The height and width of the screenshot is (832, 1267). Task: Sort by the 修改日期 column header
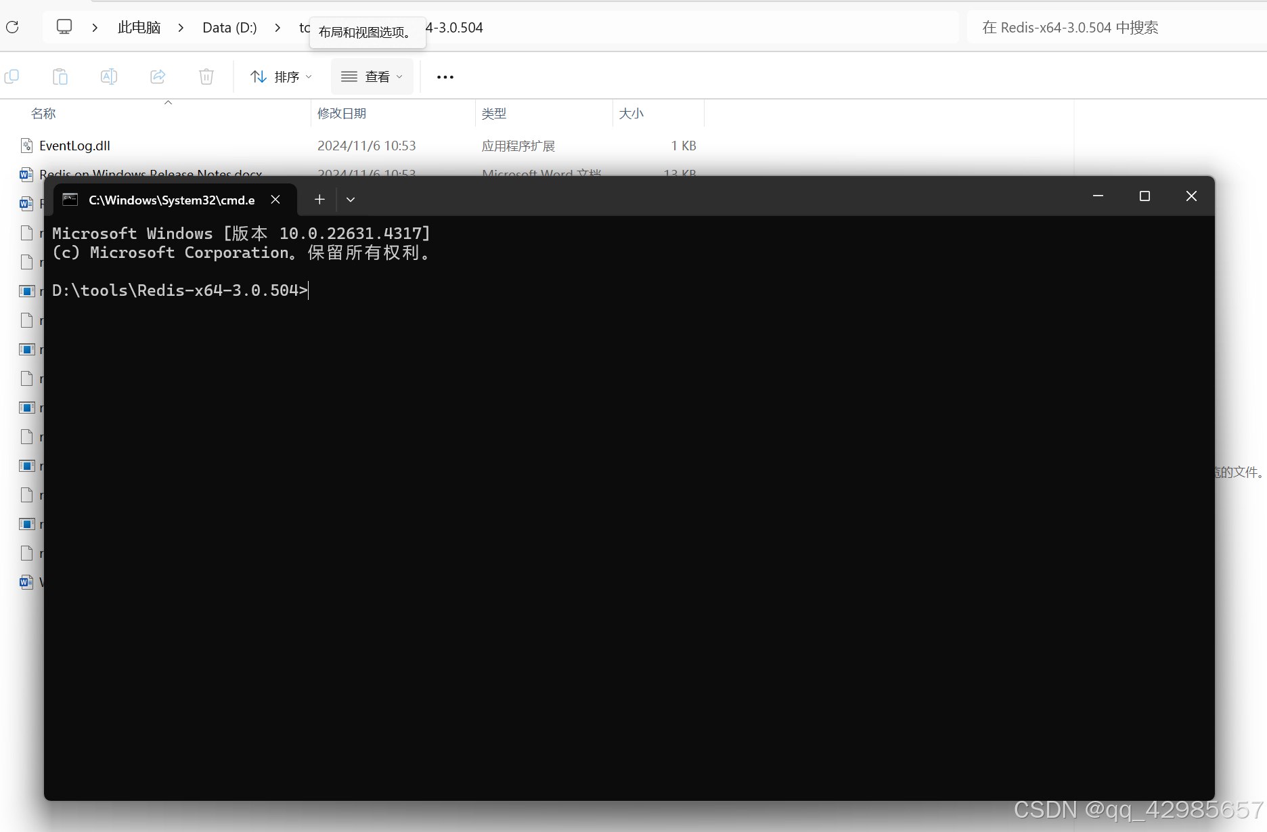342,113
